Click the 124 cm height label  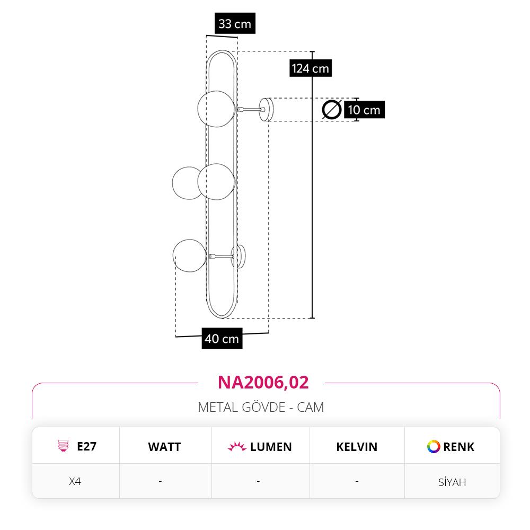311,68
